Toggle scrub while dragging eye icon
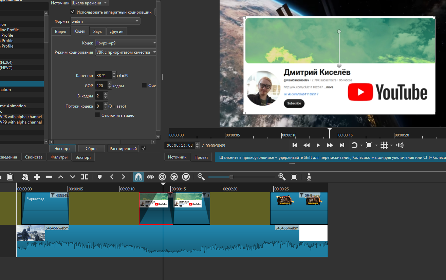The image size is (446, 280). click(x=150, y=177)
